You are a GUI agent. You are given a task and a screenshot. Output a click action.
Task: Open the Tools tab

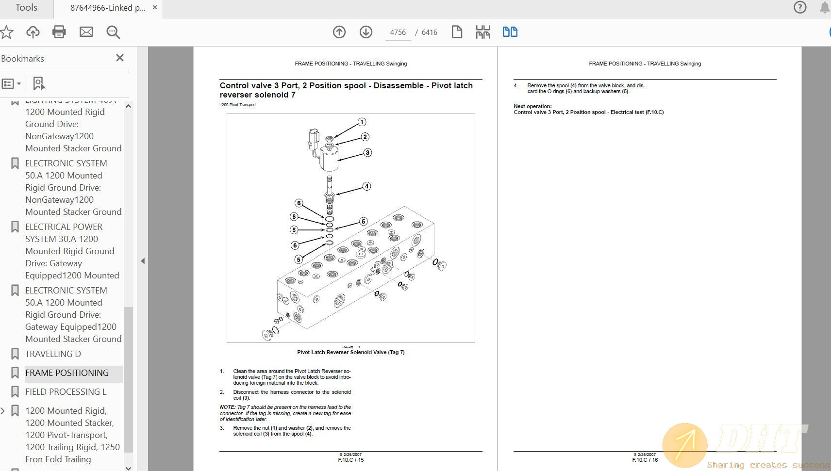[x=26, y=8]
